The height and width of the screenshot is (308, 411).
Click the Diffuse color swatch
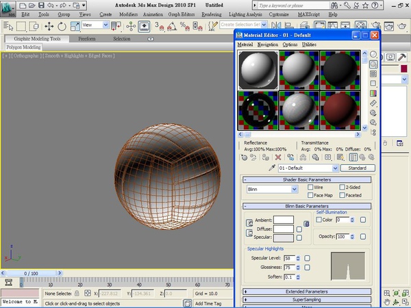click(x=284, y=229)
